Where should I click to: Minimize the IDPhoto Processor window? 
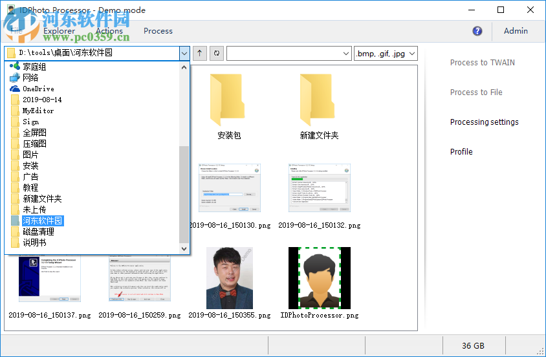point(472,10)
